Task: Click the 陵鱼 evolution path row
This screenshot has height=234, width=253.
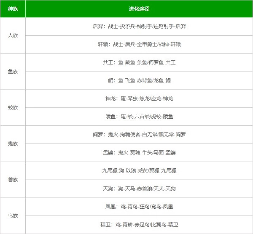Action: [139, 117]
